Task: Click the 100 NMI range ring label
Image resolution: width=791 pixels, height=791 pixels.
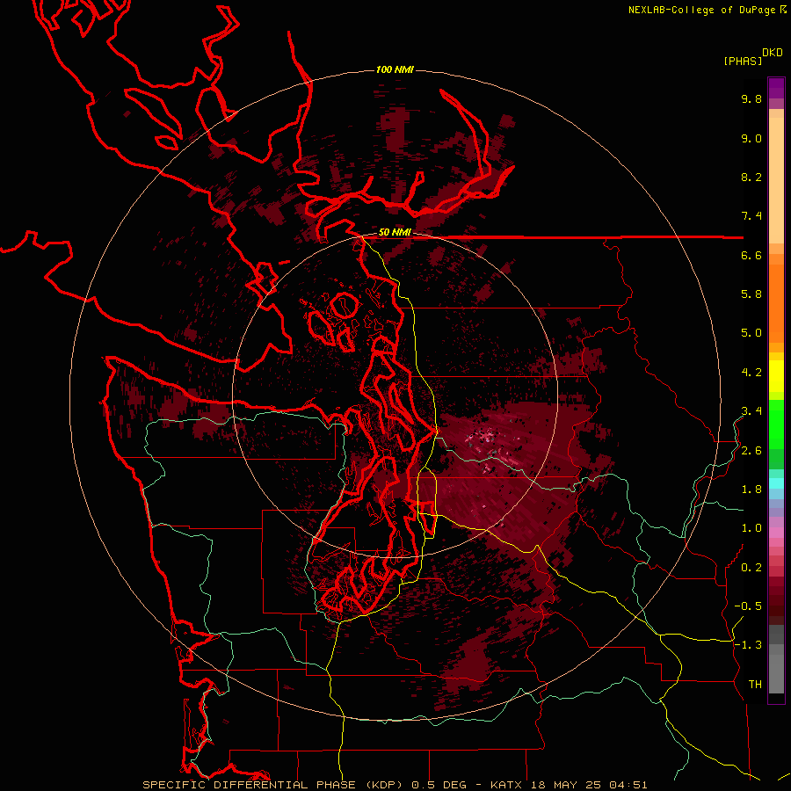Action: pos(395,69)
